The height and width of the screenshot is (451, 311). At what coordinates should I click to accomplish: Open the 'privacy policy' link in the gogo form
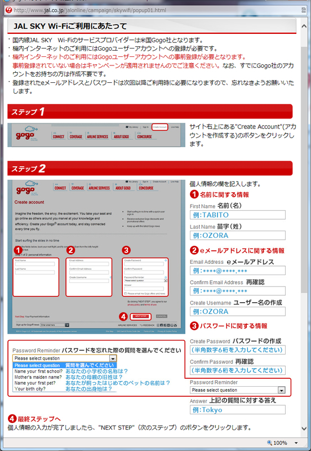click(134, 304)
